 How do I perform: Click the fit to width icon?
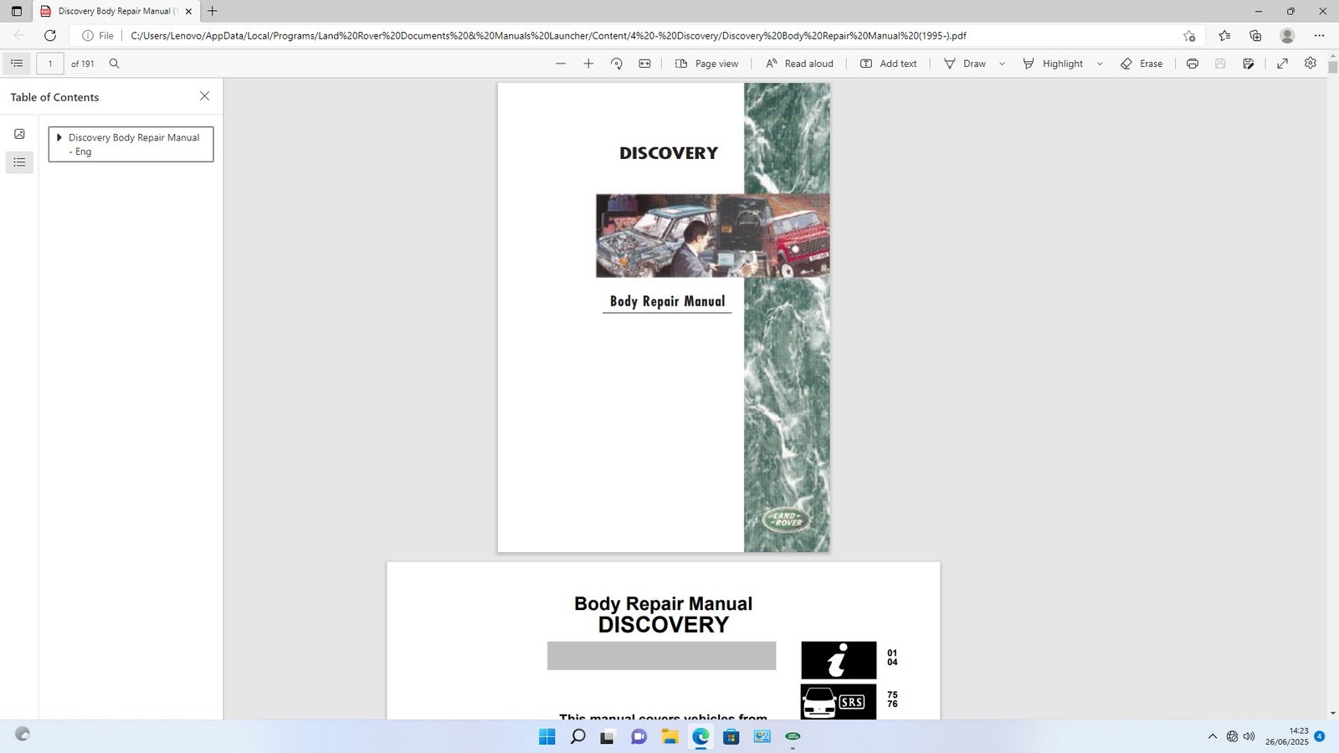[644, 64]
